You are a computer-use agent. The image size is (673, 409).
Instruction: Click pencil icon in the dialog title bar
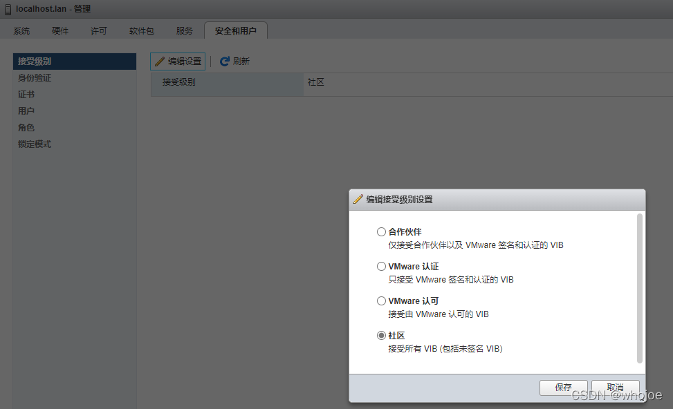point(358,200)
